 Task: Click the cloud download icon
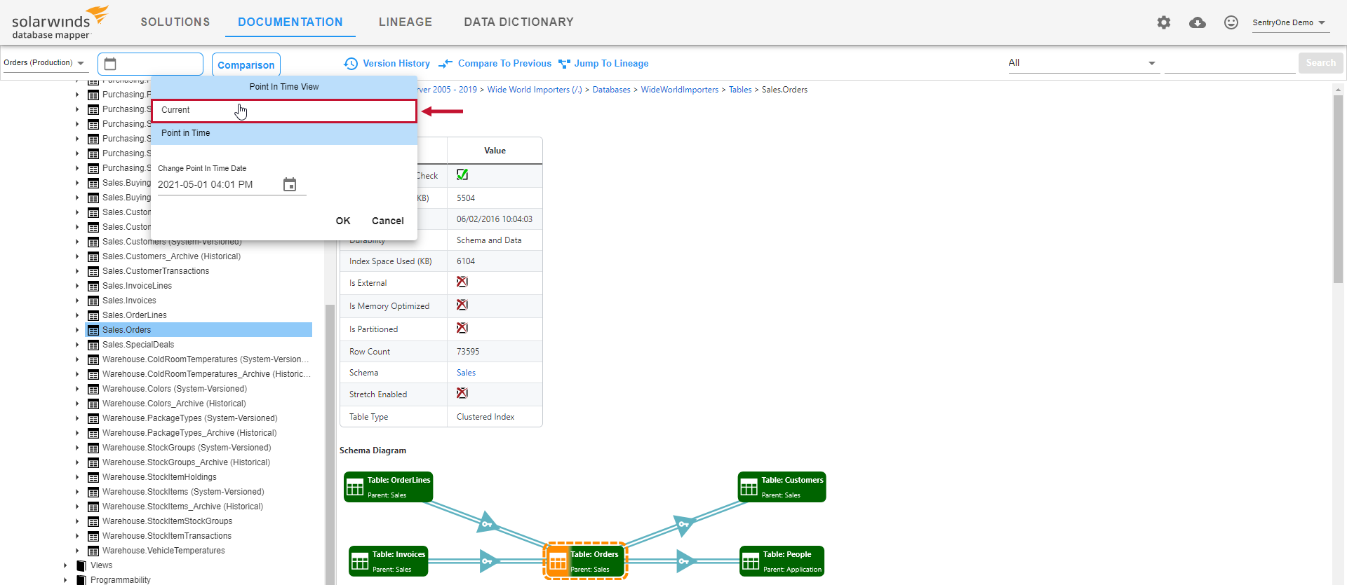pos(1198,22)
